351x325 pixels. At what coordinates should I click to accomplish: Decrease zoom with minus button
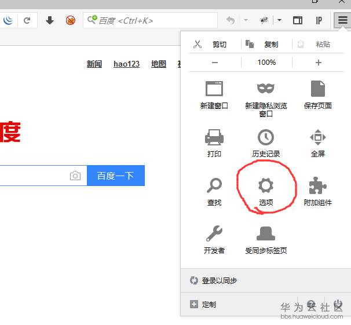(215, 63)
